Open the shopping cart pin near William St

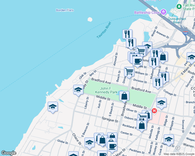click(x=129, y=71)
